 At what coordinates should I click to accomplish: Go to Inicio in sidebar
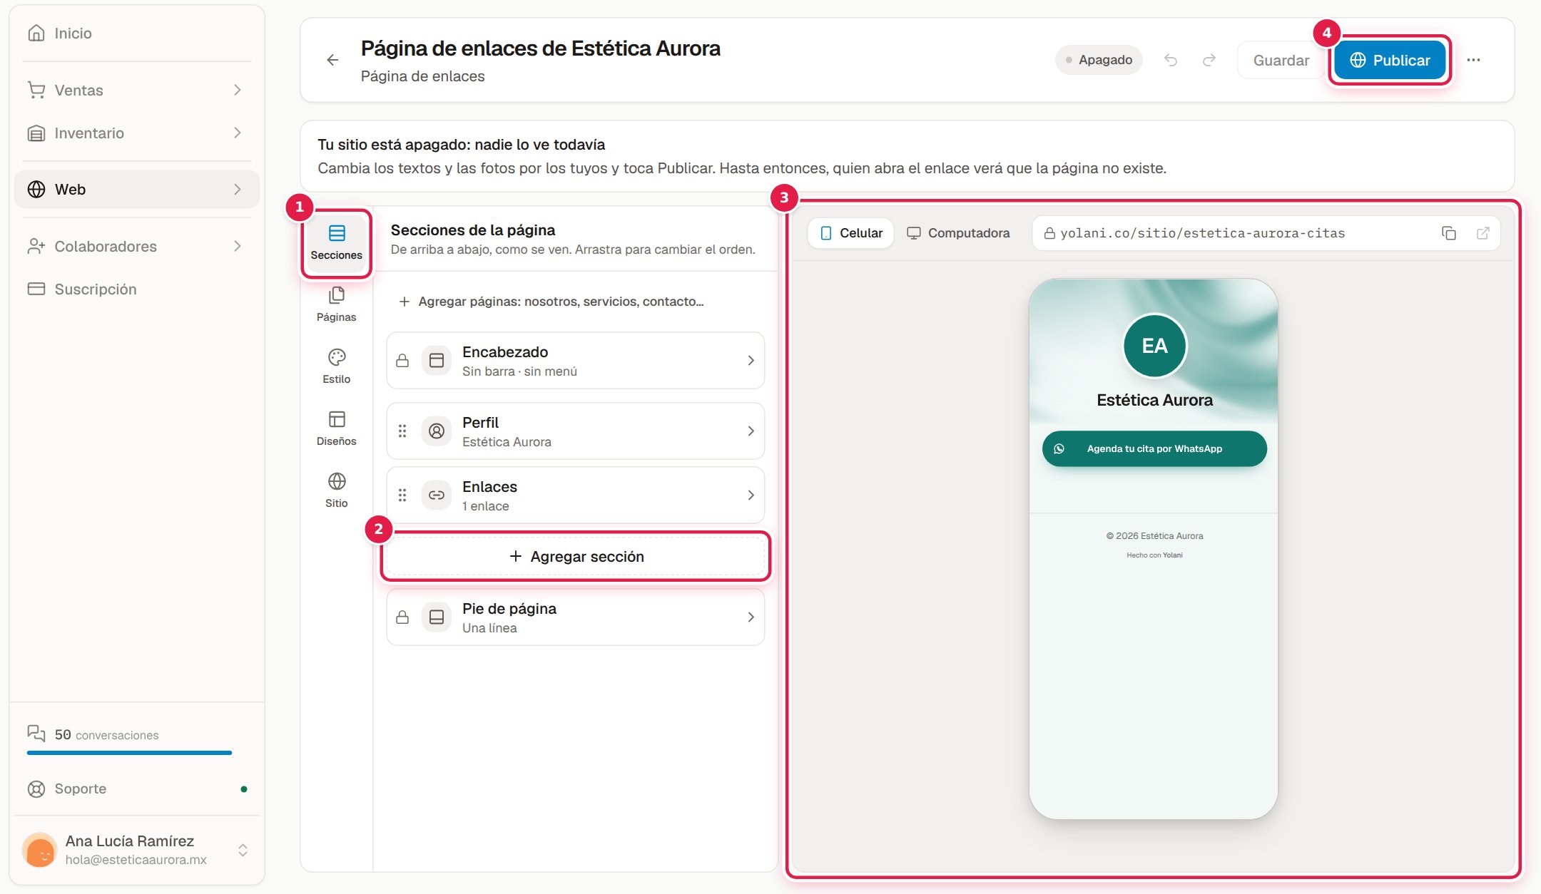point(137,33)
